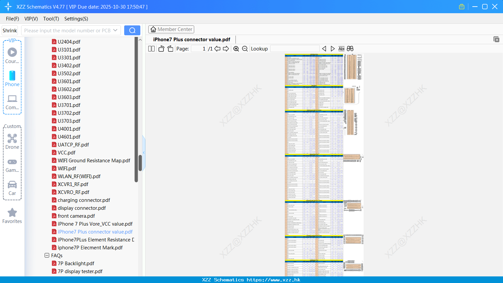Open the XZZ website link in status bar
This screenshot has width=503, height=283.
pos(273,280)
